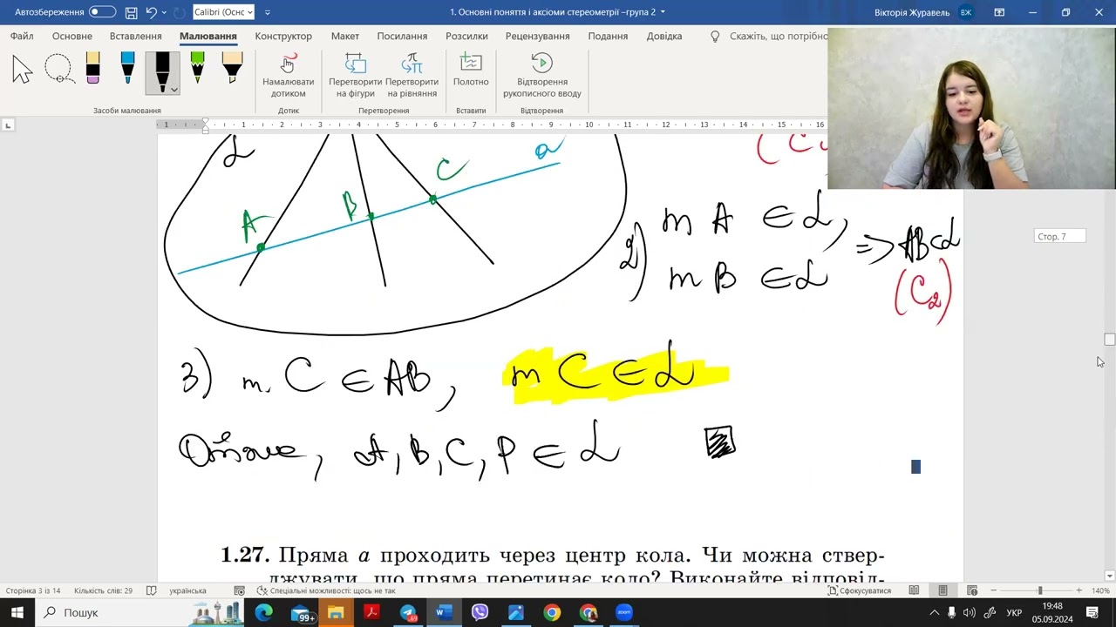Screen dimensions: 1116x627
Task: Click the ВЖ user account avatar
Action: click(965, 12)
